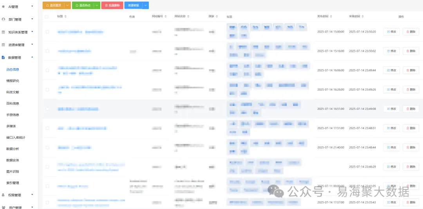Click collection time 2025-07-14 23:41:05
423x209 pixels.
click(363, 186)
